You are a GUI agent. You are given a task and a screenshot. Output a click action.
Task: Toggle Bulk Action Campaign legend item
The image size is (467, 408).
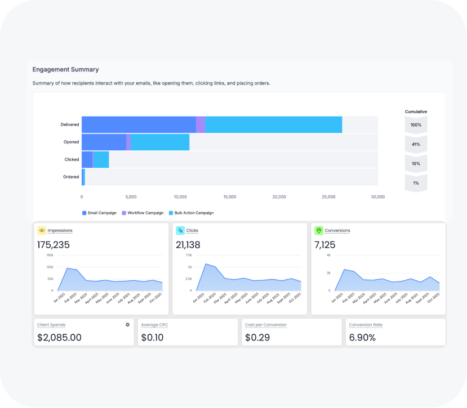[x=191, y=213]
